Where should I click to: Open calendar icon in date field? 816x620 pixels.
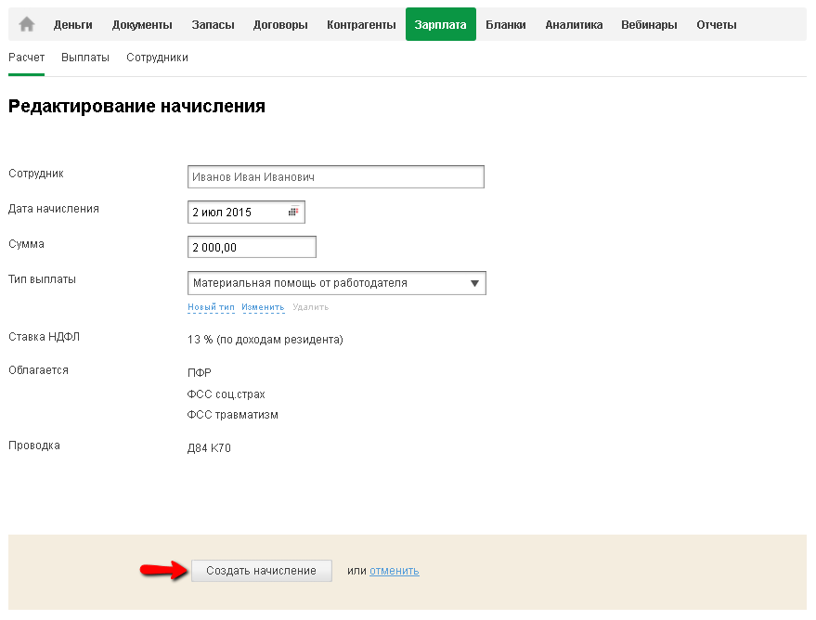(293, 212)
